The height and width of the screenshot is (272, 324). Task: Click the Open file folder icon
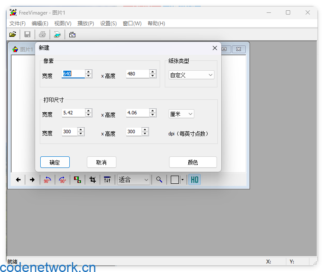pyautogui.click(x=13, y=34)
